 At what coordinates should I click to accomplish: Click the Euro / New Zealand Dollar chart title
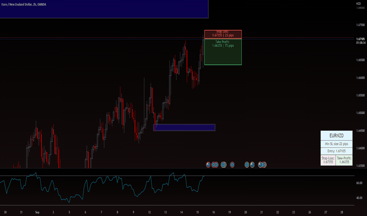click(24, 4)
